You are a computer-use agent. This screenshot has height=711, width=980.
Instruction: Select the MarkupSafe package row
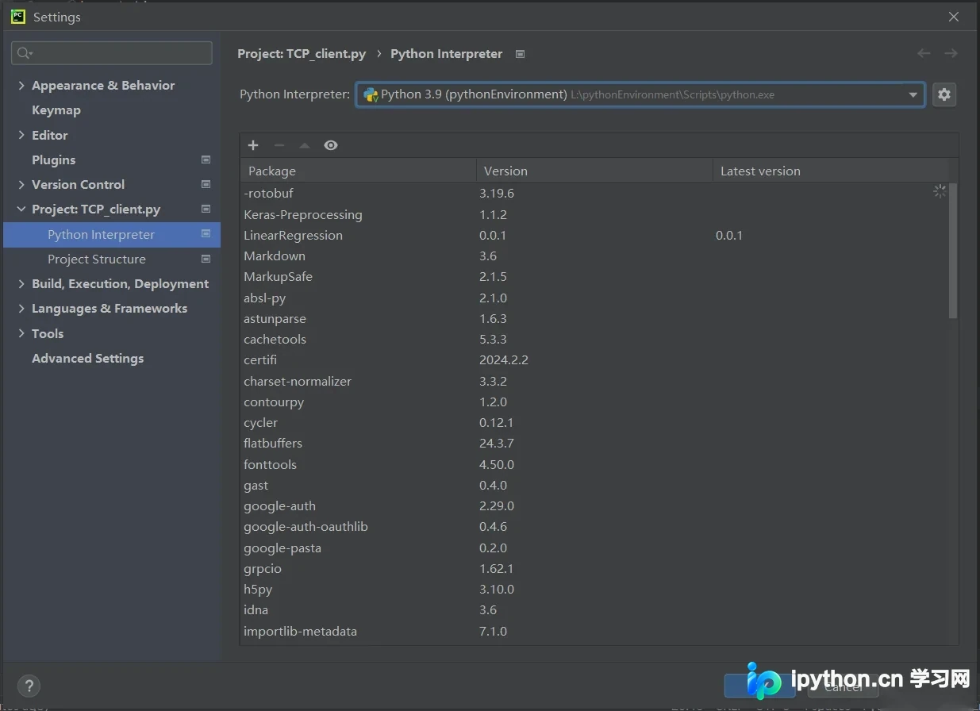pos(594,277)
